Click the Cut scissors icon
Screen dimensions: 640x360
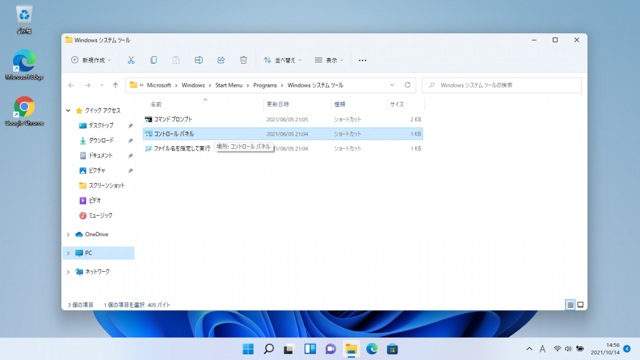[131, 61]
